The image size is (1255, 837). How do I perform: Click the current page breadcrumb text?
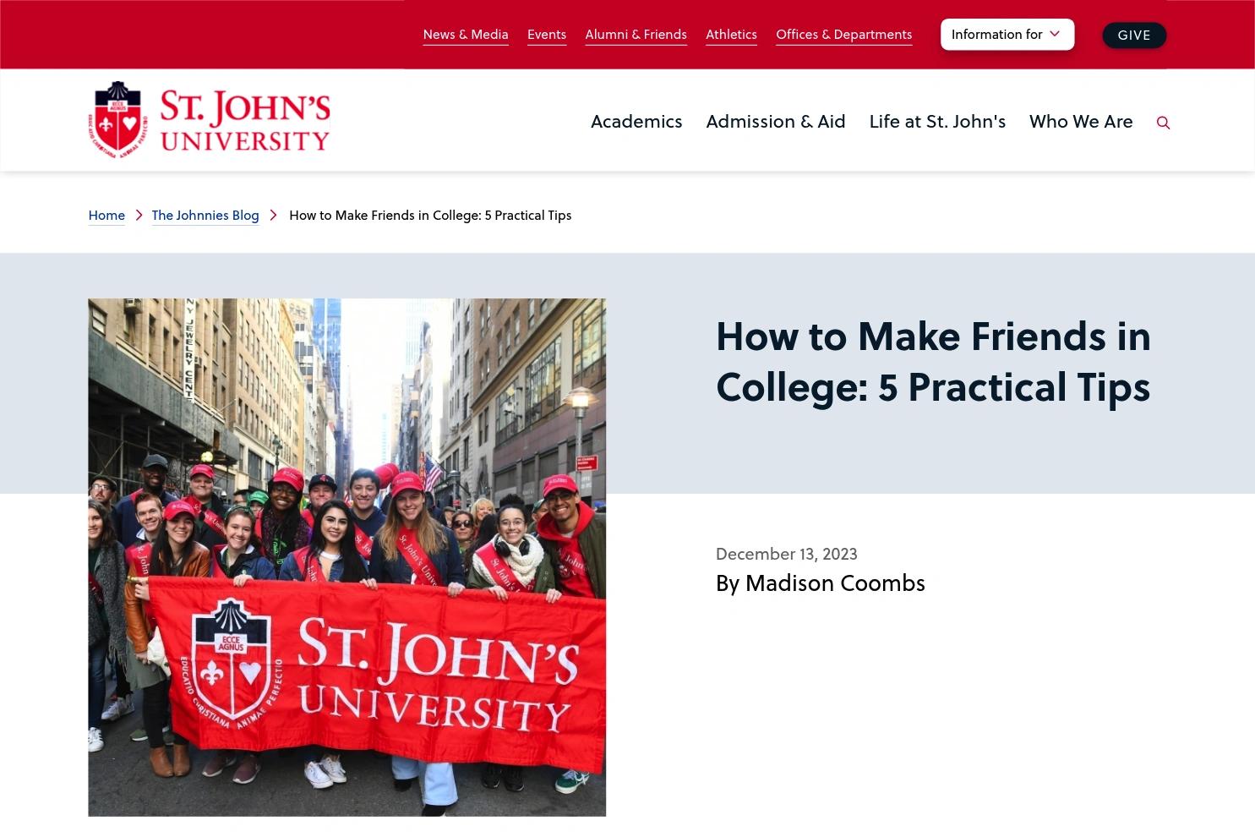(430, 215)
